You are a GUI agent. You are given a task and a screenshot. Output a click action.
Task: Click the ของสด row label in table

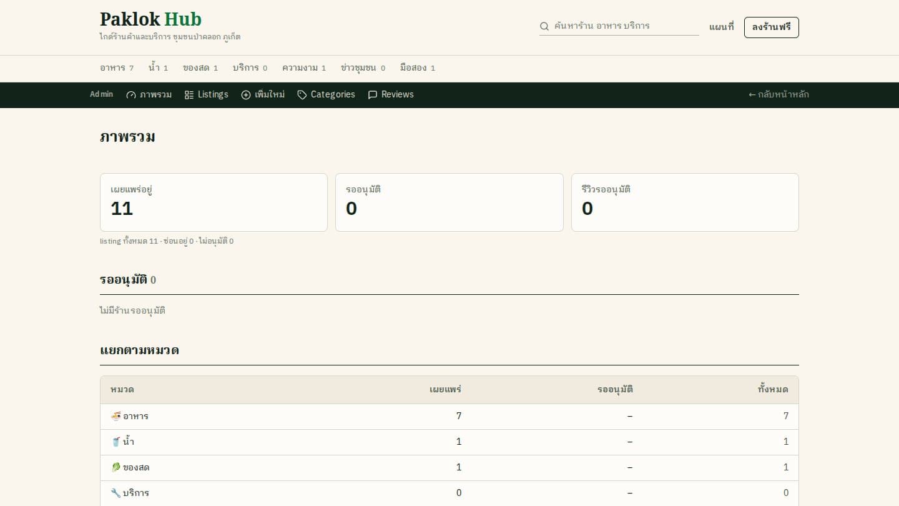136,467
